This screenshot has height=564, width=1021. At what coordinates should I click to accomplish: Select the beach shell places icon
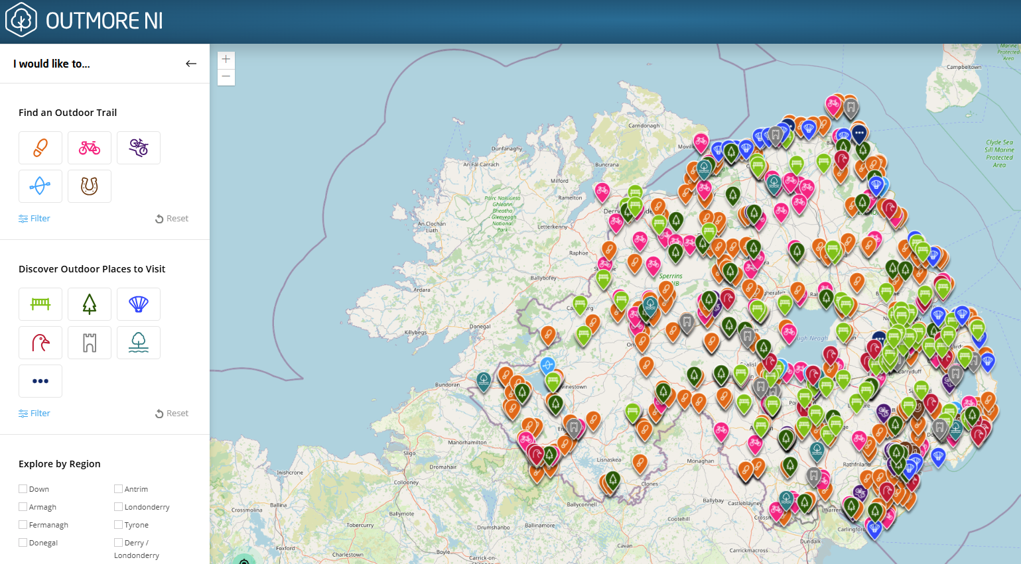[x=139, y=304]
